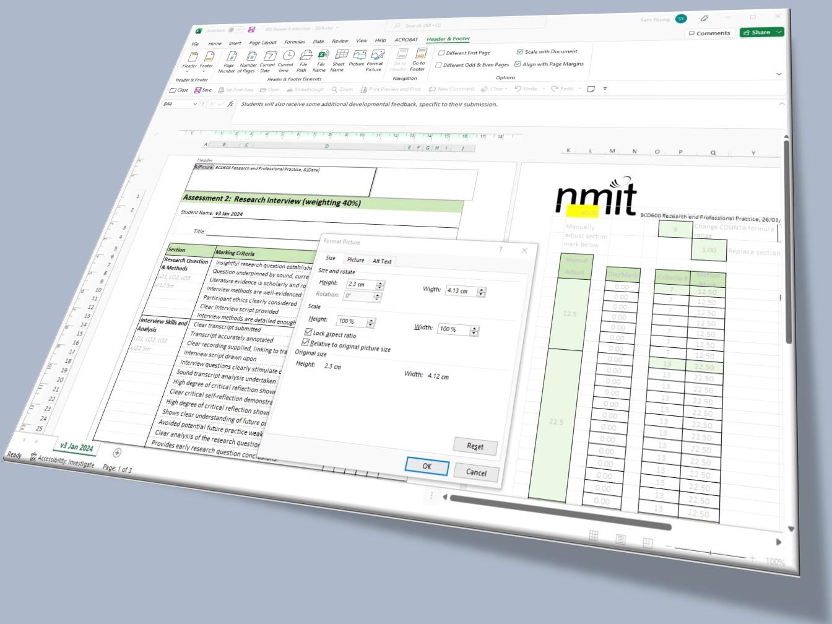Viewport: 832px width, 624px height.
Task: Open the Header dropdown in the ribbon
Action: [190, 61]
